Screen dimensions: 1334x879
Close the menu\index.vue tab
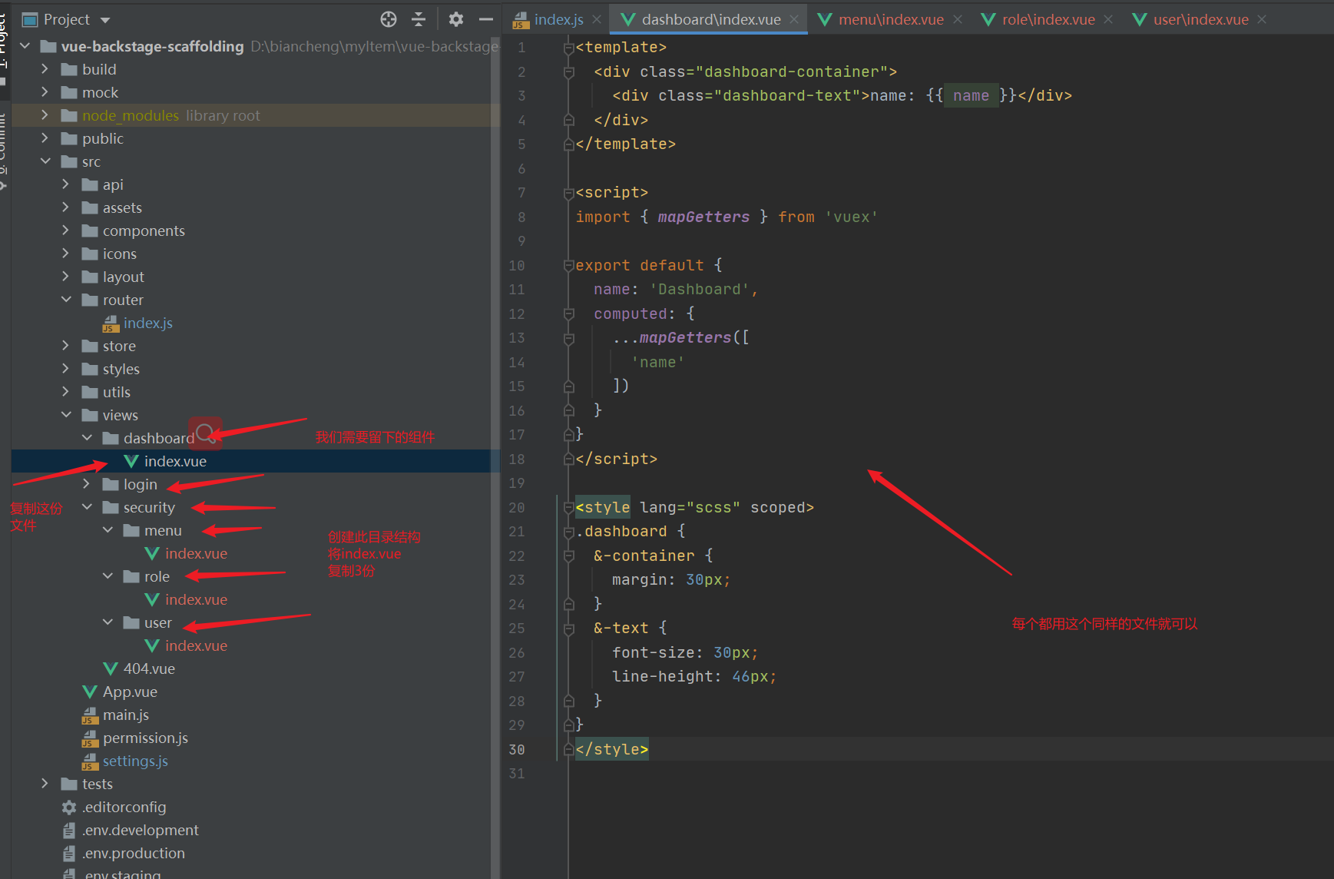pyautogui.click(x=958, y=19)
